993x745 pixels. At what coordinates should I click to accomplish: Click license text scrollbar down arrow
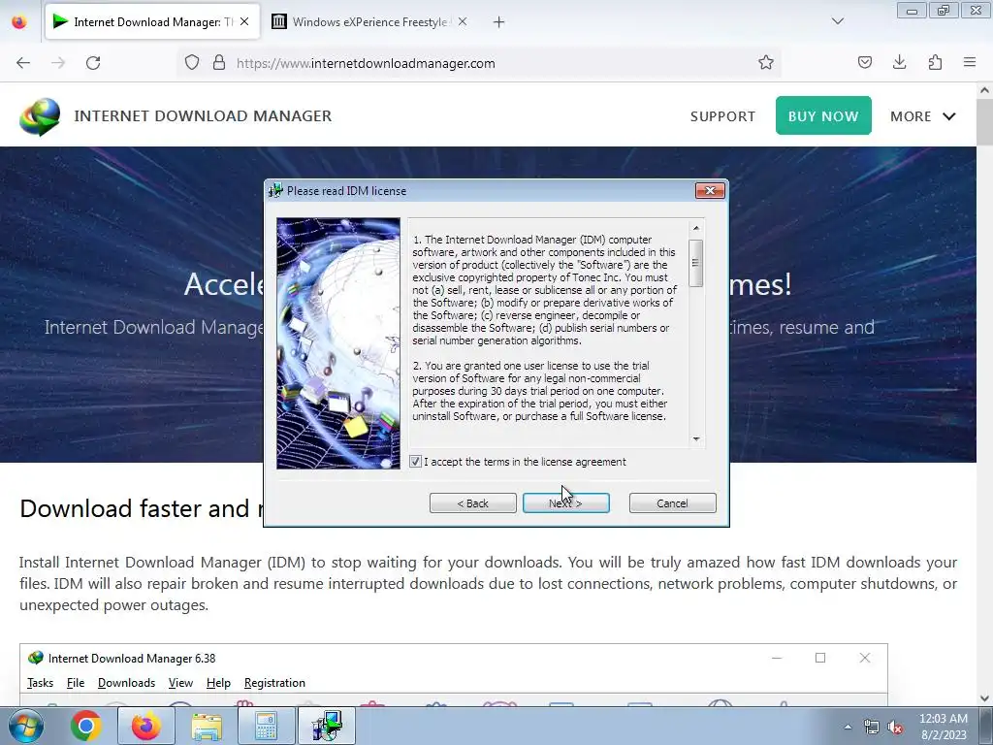pos(696,438)
